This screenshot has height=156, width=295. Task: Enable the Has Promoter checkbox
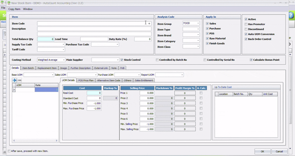coord(246,24)
